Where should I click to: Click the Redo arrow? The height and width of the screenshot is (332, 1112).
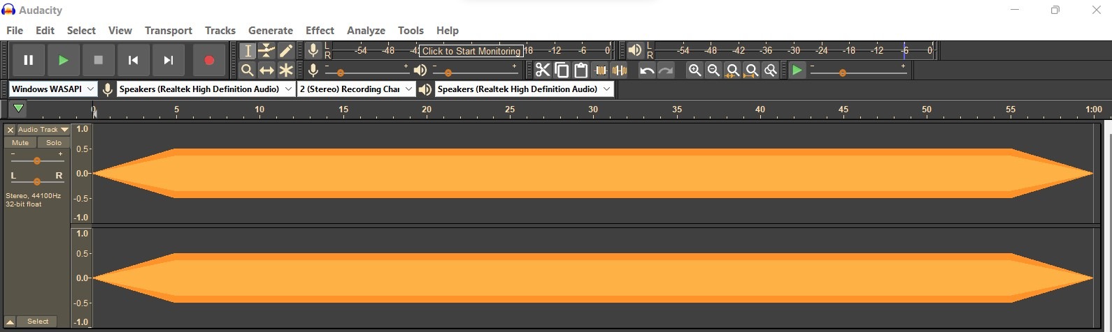tap(666, 70)
